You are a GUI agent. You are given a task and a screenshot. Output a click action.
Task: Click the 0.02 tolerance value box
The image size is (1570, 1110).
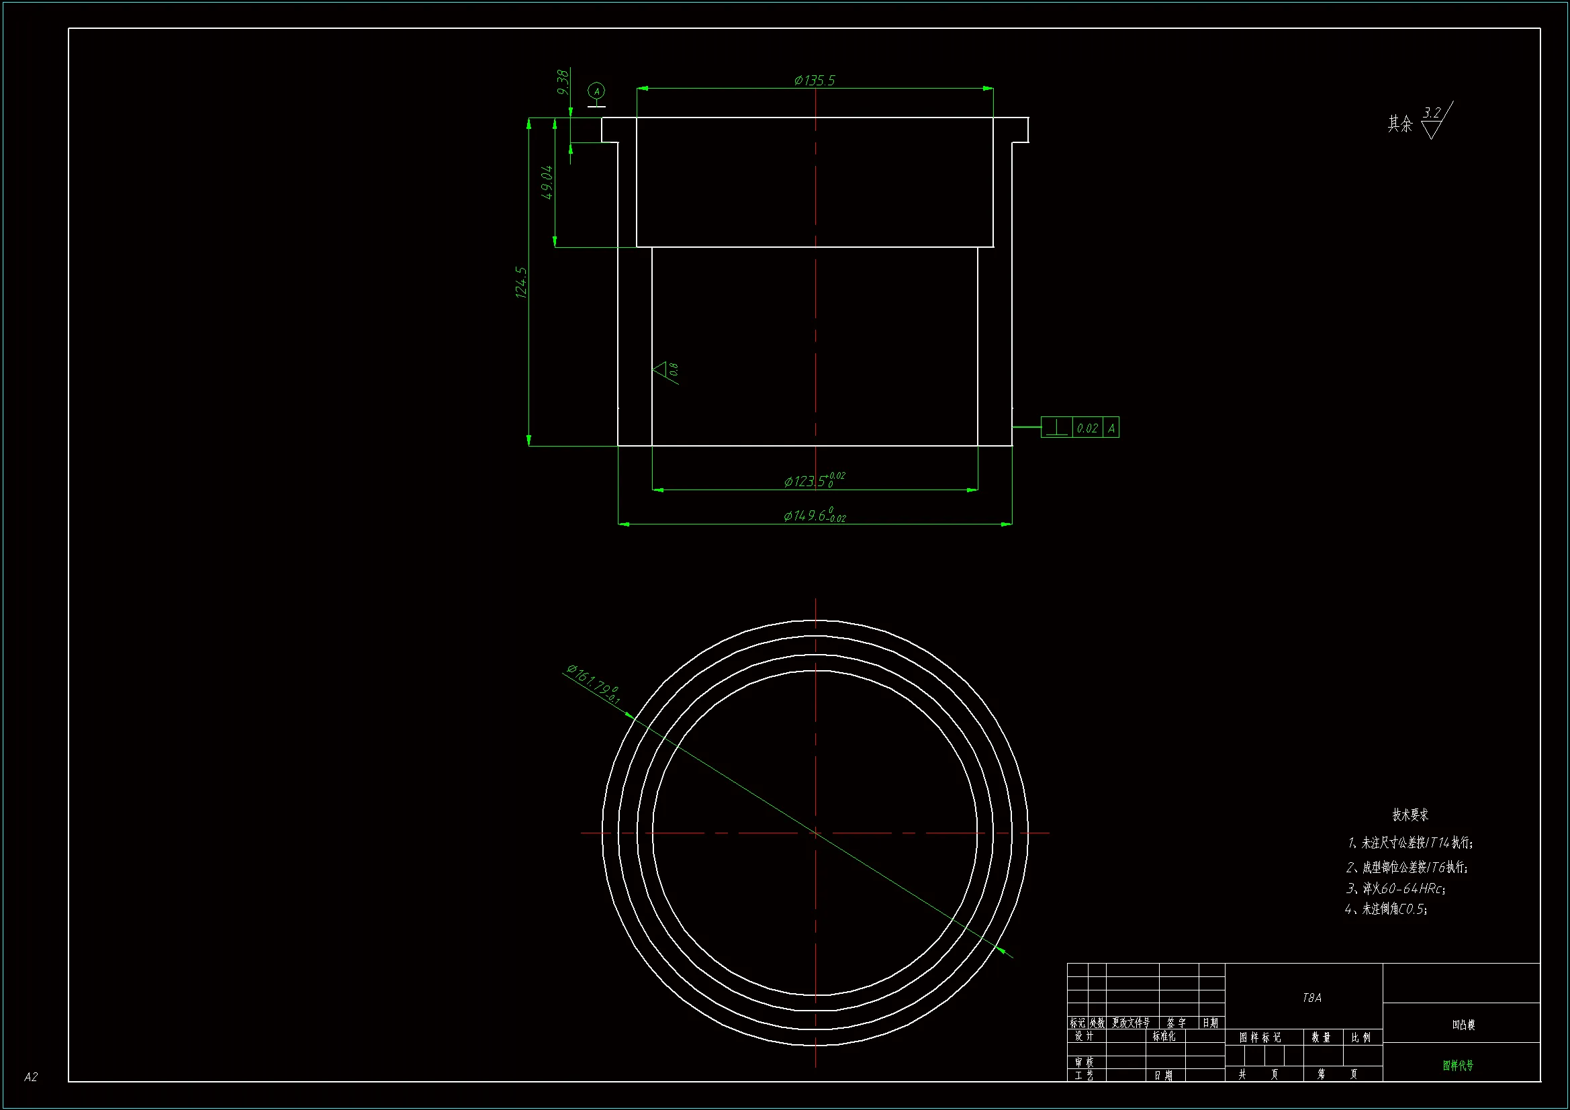point(1087,428)
